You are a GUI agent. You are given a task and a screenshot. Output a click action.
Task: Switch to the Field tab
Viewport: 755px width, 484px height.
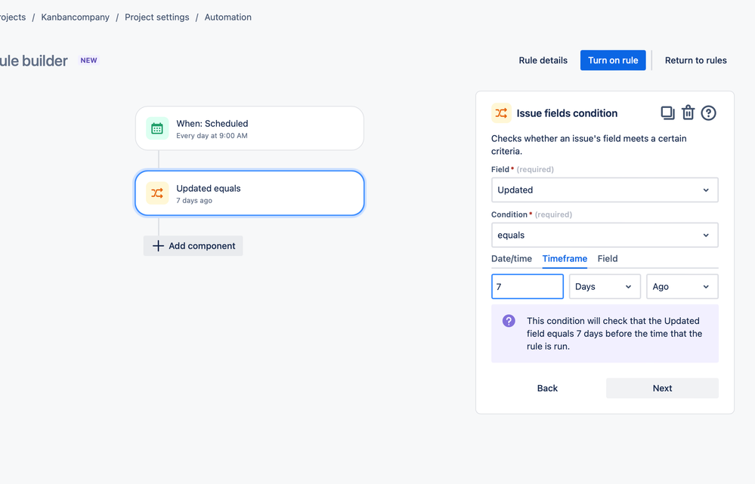(x=608, y=259)
